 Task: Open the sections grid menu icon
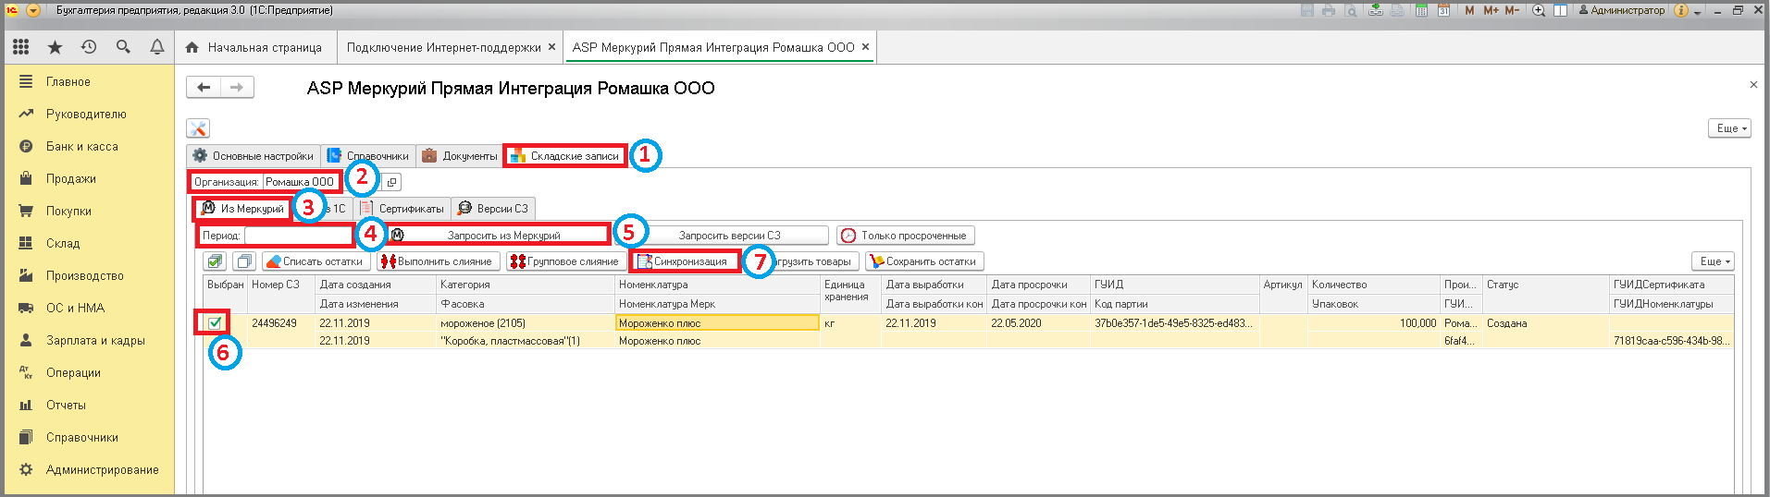pyautogui.click(x=20, y=46)
